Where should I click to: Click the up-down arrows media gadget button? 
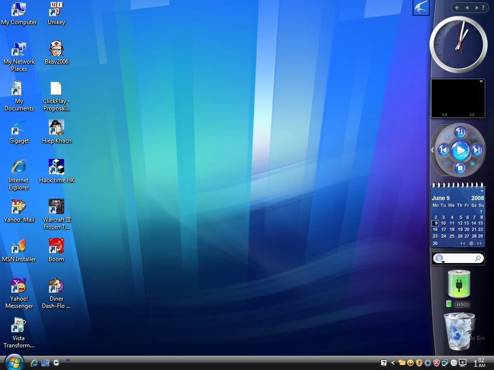tap(460, 132)
